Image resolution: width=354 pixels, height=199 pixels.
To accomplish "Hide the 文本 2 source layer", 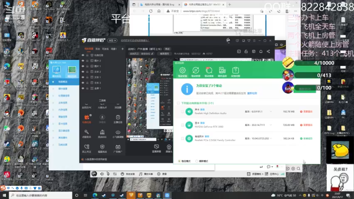I will coord(83,72).
